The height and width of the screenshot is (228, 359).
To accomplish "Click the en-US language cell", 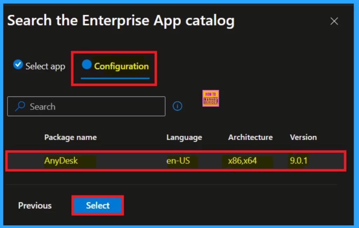I will (178, 161).
